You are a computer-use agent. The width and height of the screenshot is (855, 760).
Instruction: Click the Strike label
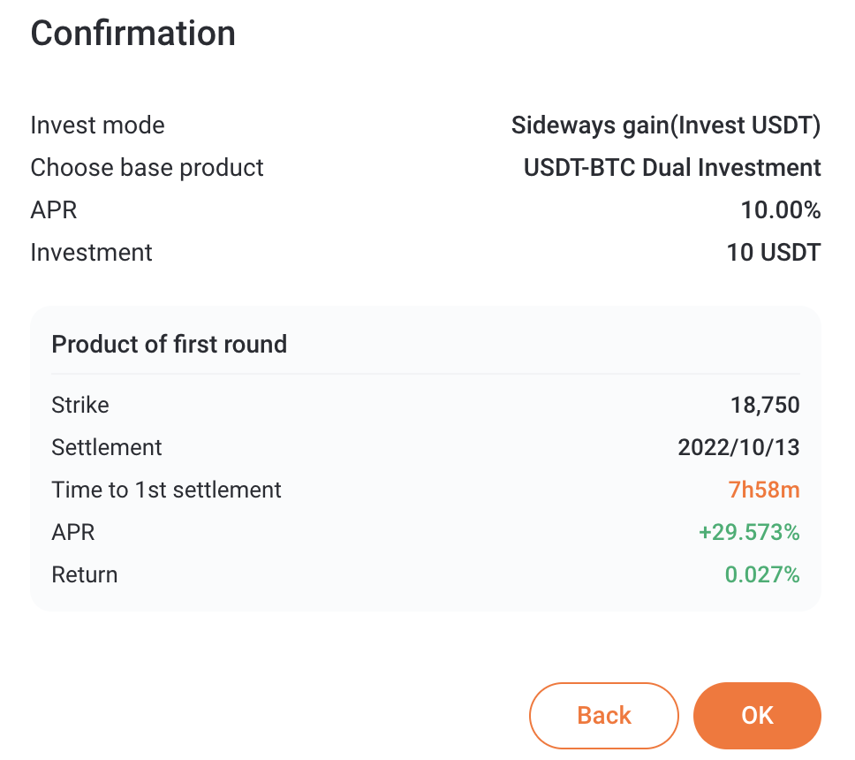[80, 406]
